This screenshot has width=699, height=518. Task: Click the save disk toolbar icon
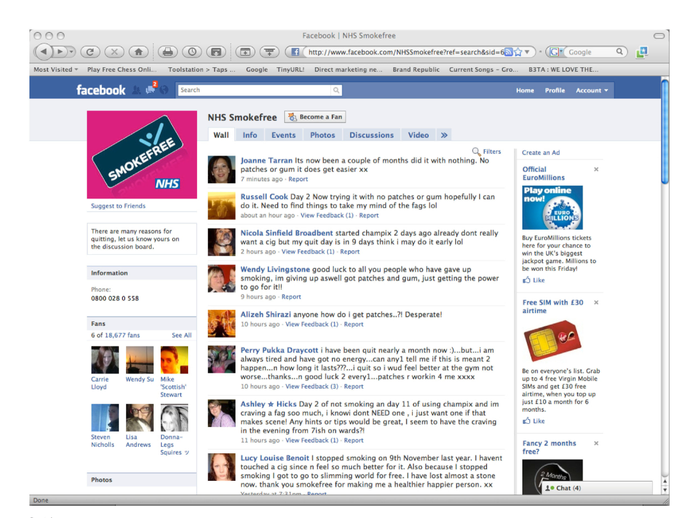tap(216, 52)
